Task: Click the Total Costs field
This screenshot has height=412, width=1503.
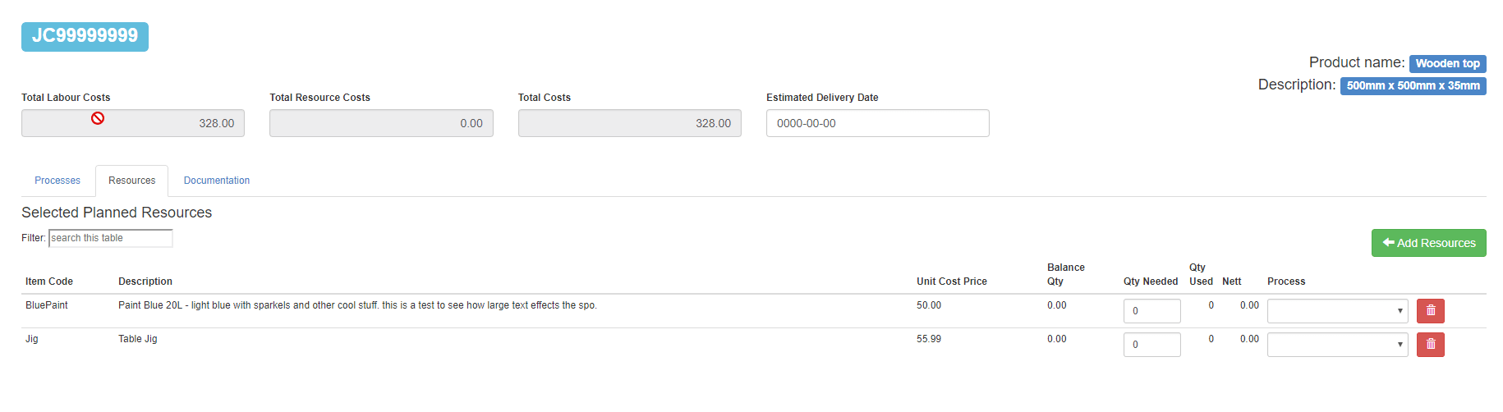Action: click(x=629, y=123)
